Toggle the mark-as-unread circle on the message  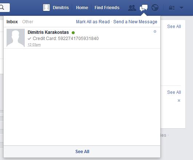(155, 32)
